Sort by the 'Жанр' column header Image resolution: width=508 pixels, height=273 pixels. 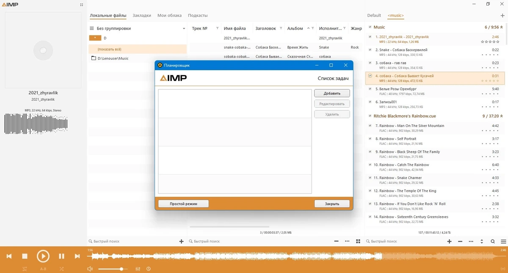point(356,28)
